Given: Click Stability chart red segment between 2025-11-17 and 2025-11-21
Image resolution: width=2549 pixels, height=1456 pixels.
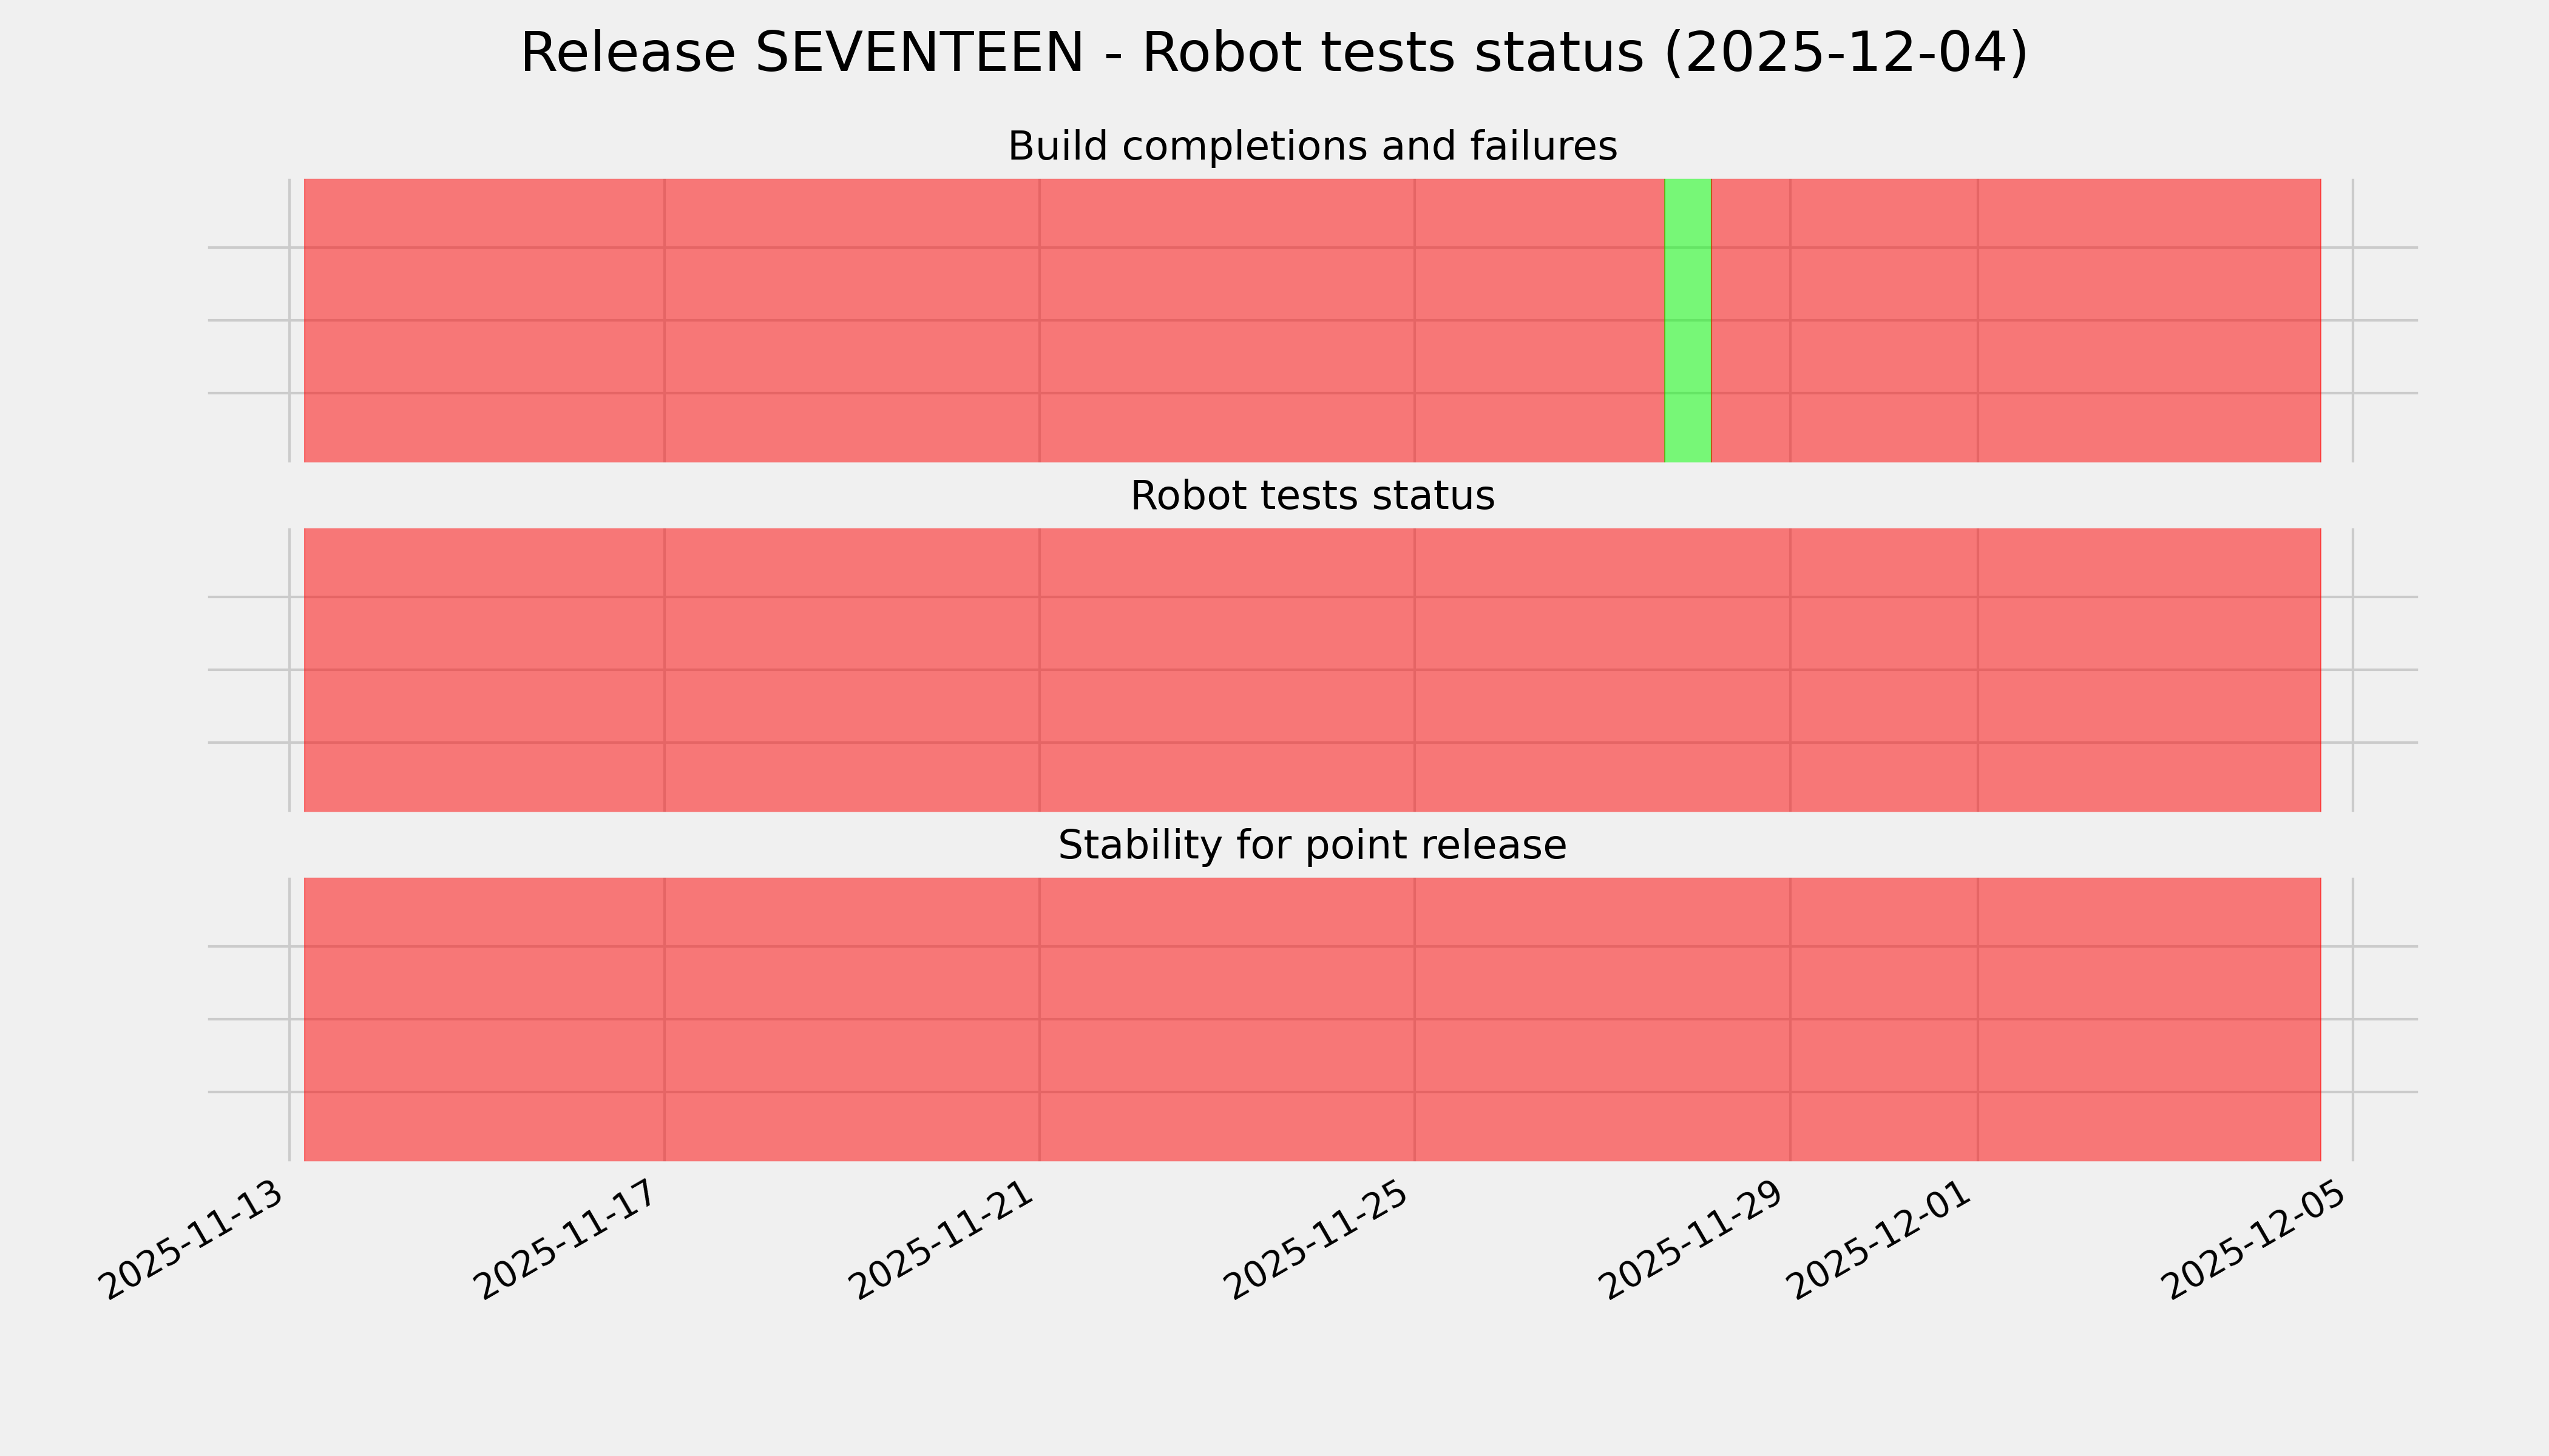Looking at the screenshot, I should point(851,1019).
